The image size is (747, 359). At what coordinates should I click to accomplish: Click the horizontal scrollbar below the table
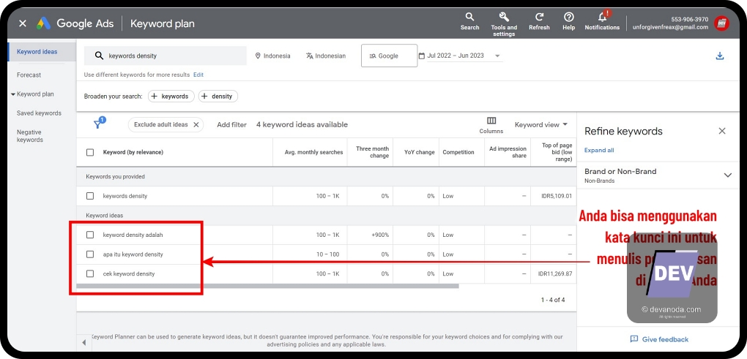[x=267, y=286]
